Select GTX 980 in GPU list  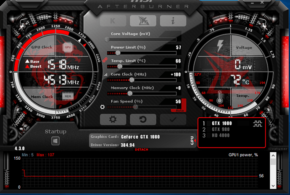221,129
